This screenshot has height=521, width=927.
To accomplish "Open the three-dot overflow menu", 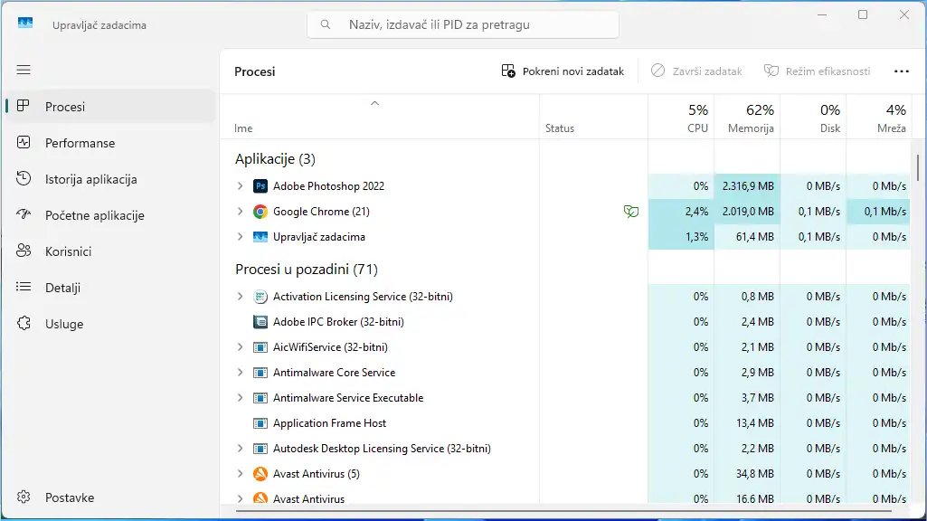I will 901,71.
